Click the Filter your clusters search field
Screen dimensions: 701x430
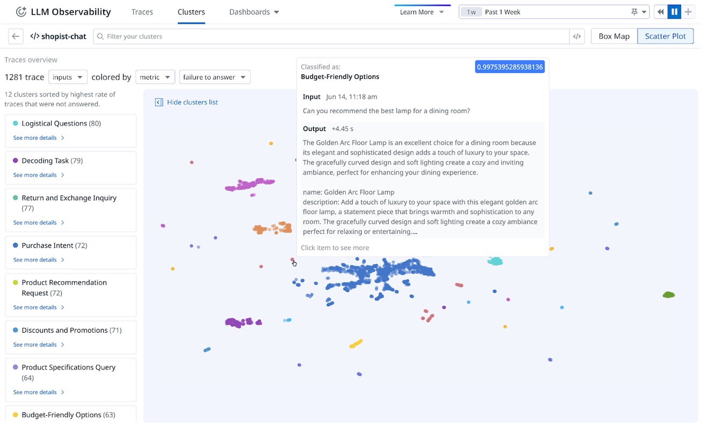pyautogui.click(x=333, y=37)
